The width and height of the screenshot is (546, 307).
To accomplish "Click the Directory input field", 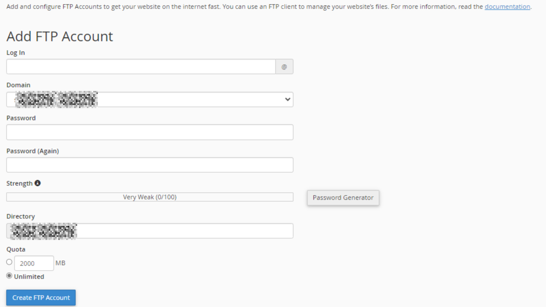I will click(x=150, y=231).
